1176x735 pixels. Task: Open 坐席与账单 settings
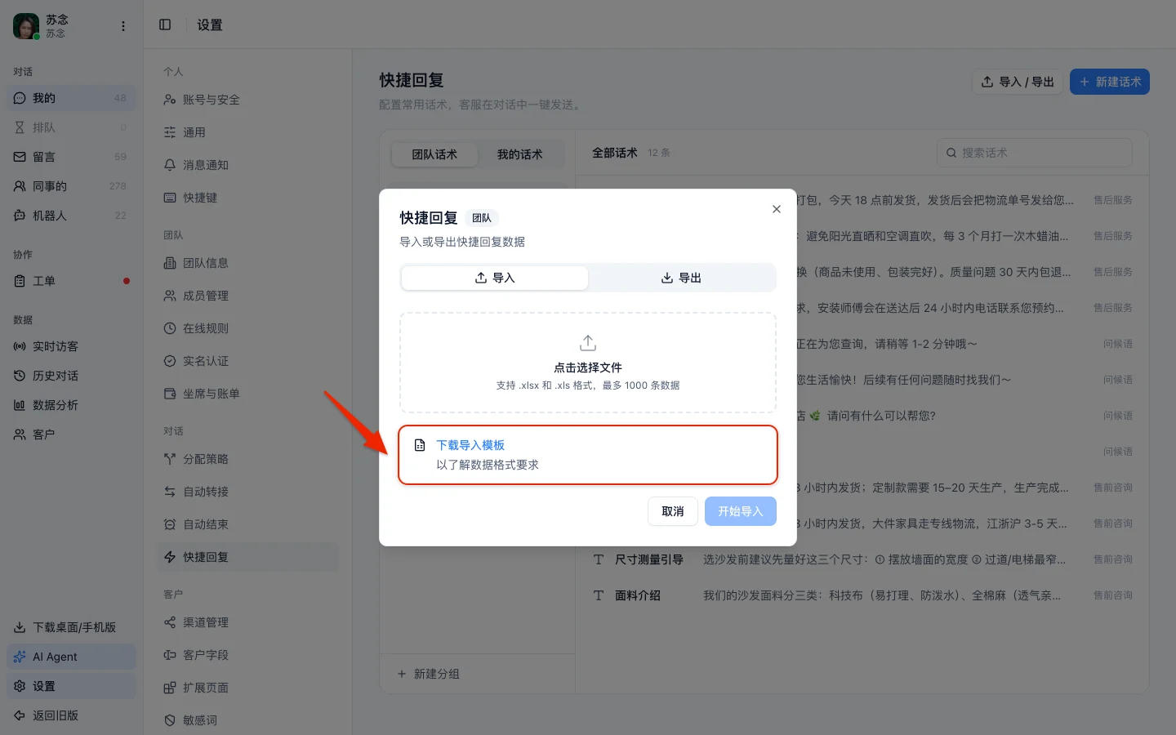point(247,394)
